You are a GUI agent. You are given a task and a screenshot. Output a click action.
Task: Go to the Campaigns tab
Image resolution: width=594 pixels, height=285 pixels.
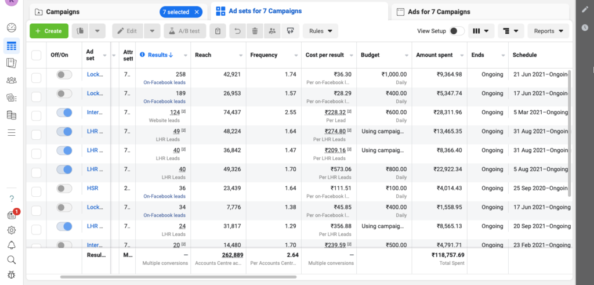[x=63, y=12]
